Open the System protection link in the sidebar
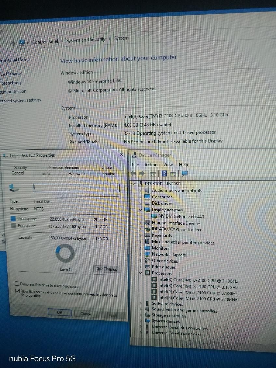 pyautogui.click(x=13, y=92)
